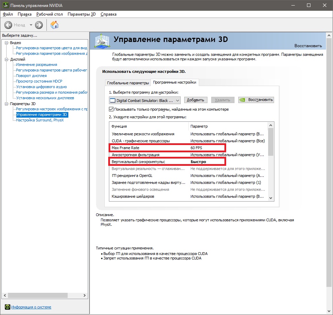Select Изменение разрешения in task tree
This screenshot has height=315, width=333.
pyautogui.click(x=36, y=65)
